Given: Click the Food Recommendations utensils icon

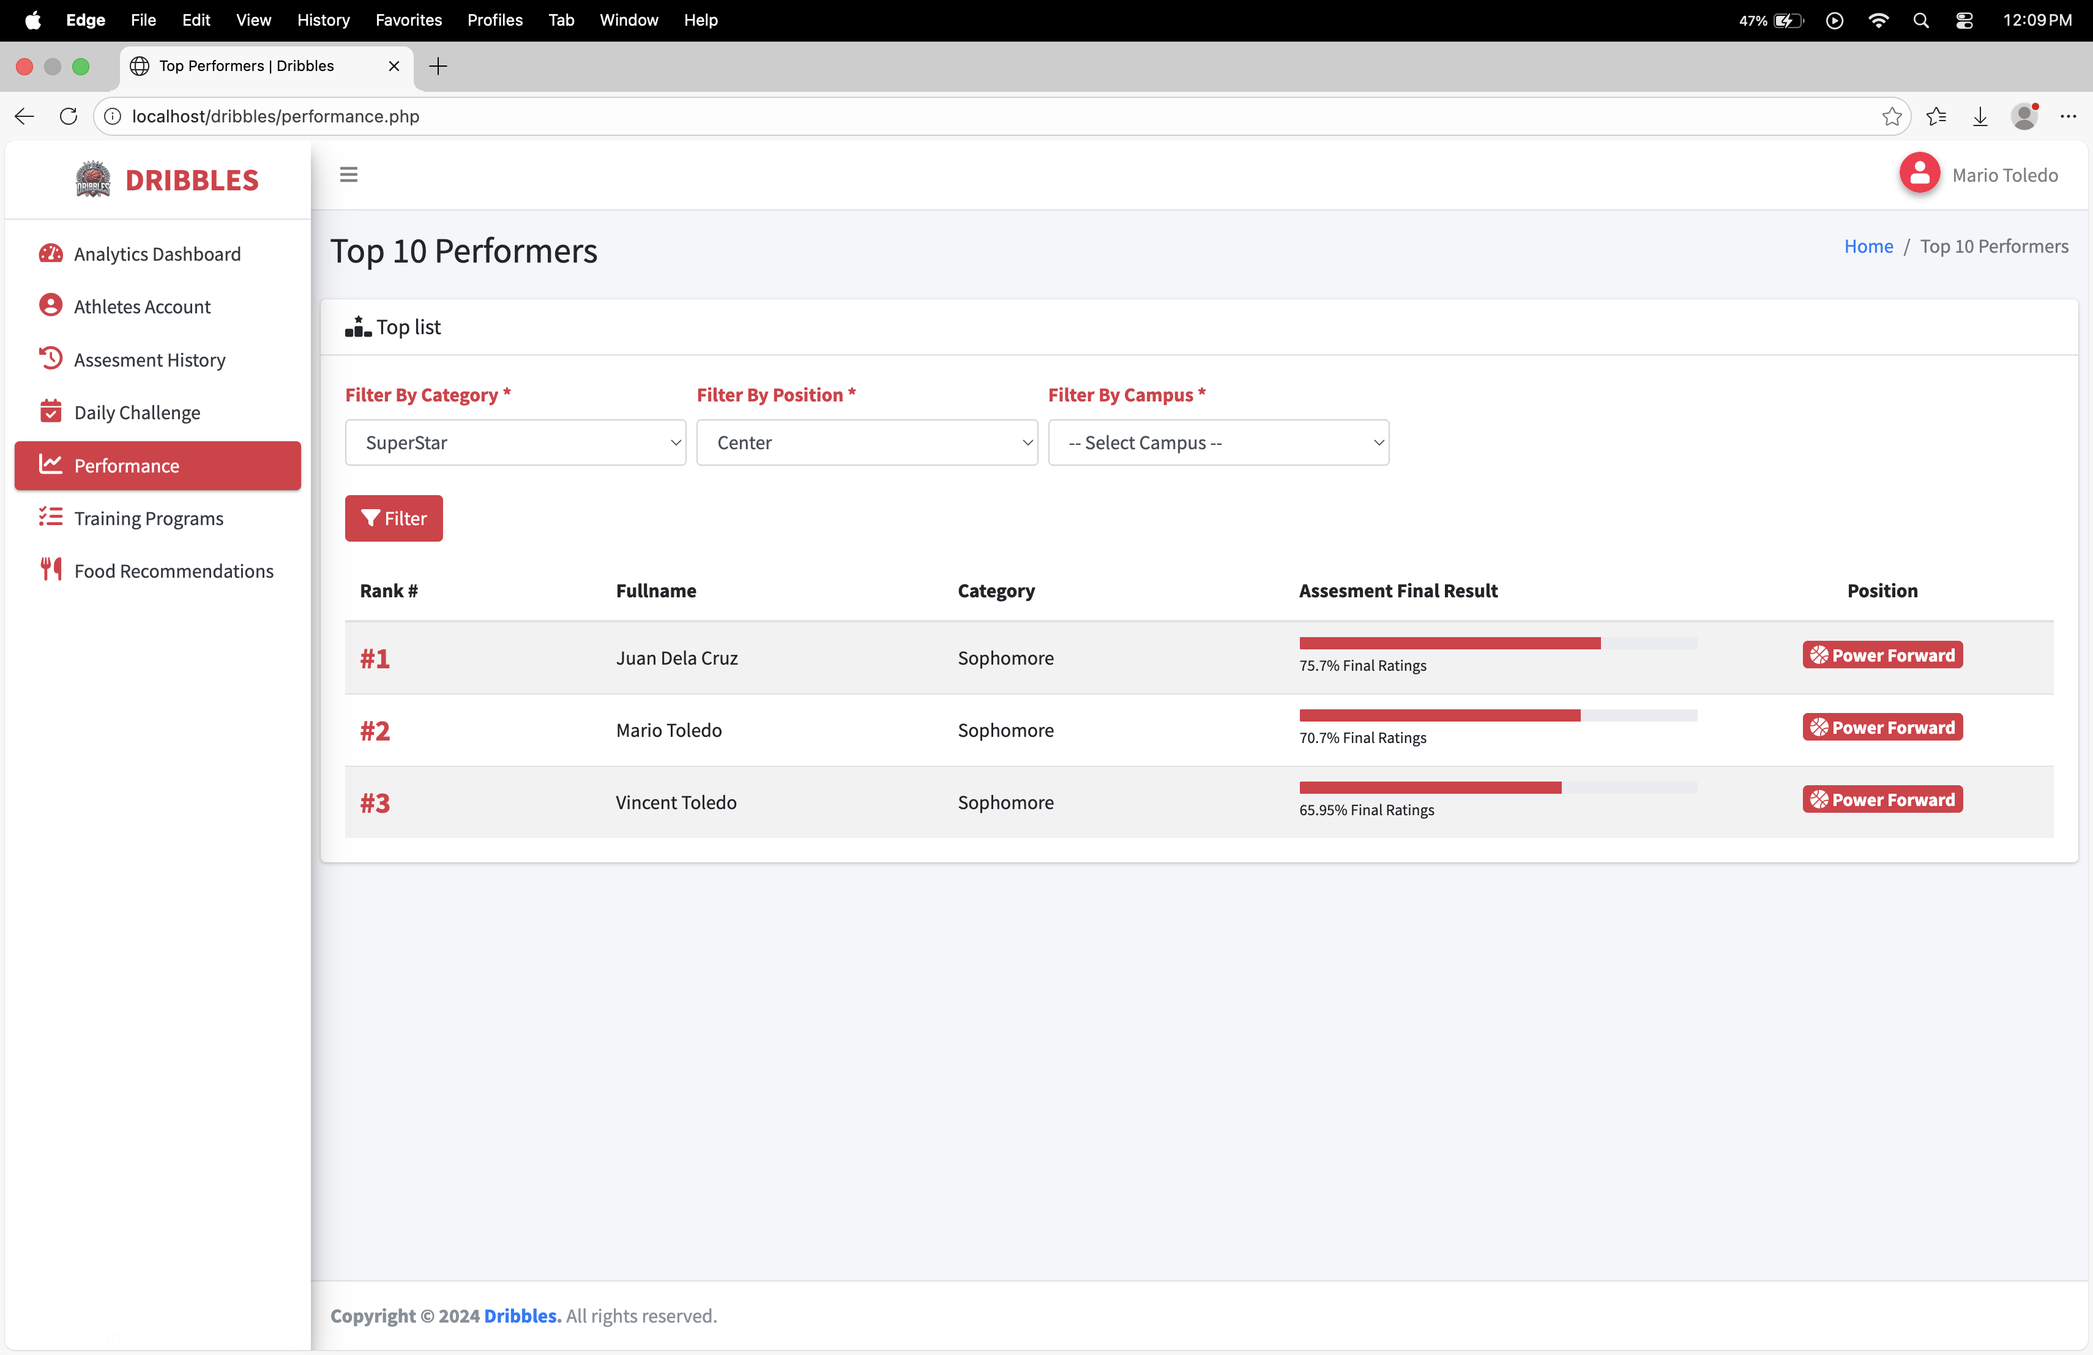Looking at the screenshot, I should tap(51, 570).
